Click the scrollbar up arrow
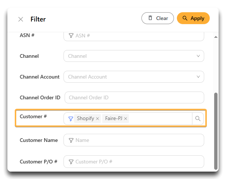Screen dimensions: 226x179 click(x=216, y=37)
